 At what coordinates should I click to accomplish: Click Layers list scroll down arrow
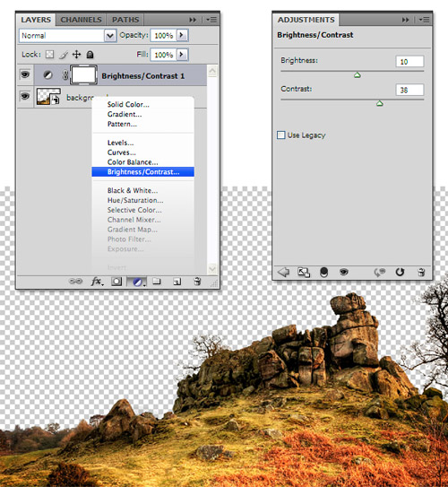pos(212,268)
